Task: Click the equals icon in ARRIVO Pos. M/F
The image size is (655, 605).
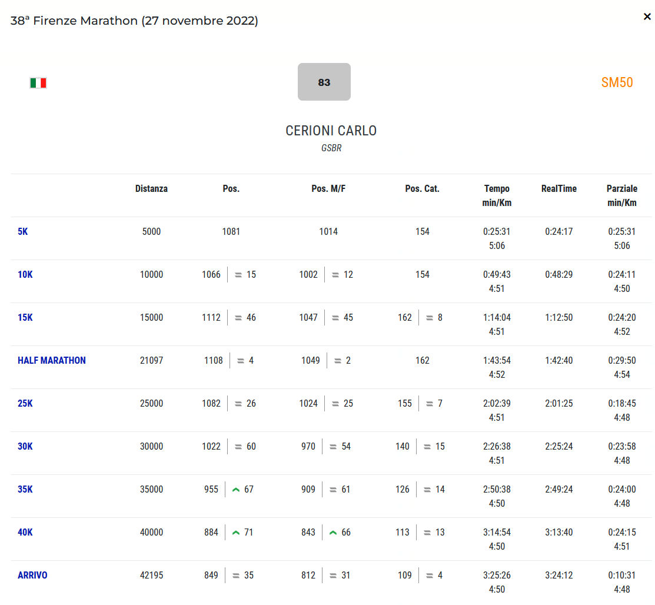Action: 335,576
